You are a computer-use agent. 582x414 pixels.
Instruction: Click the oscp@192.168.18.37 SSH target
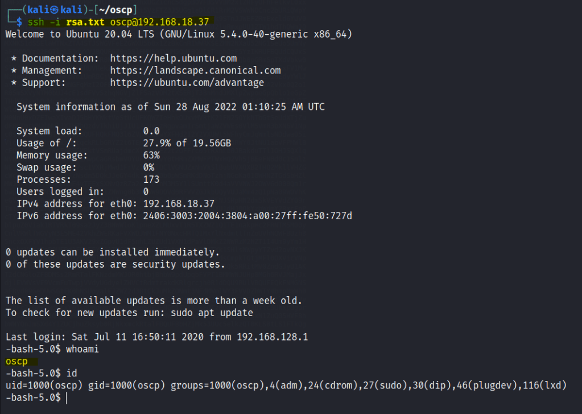point(159,22)
